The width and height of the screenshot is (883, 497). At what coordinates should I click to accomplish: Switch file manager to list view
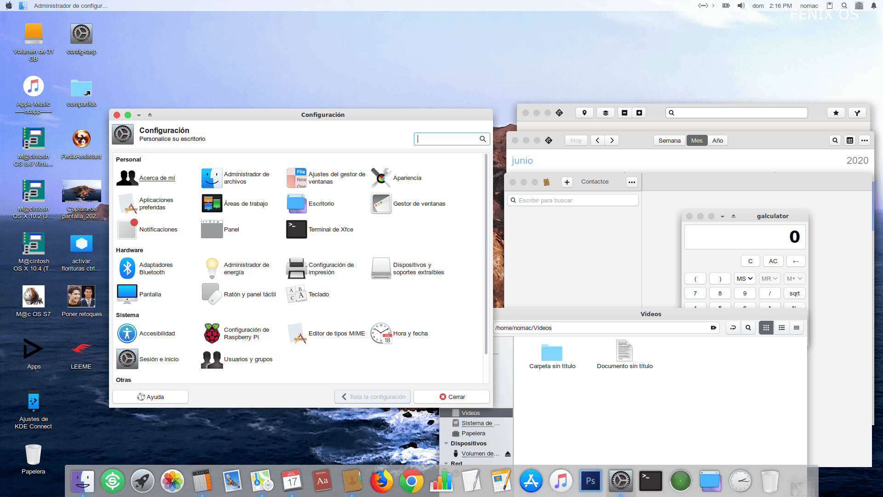tap(781, 328)
